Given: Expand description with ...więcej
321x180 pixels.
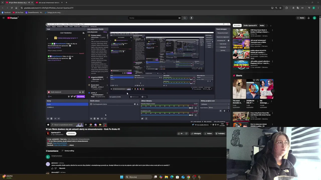Looking at the screenshot, I should [x=71, y=145].
